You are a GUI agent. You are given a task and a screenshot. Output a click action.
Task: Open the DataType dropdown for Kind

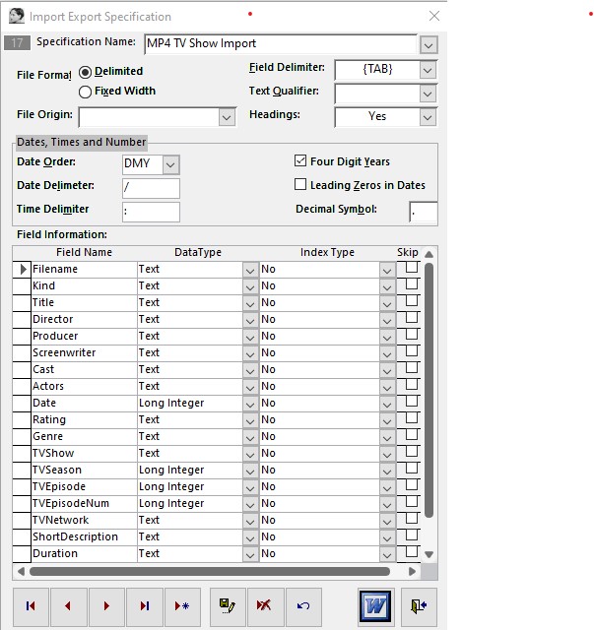(x=250, y=286)
